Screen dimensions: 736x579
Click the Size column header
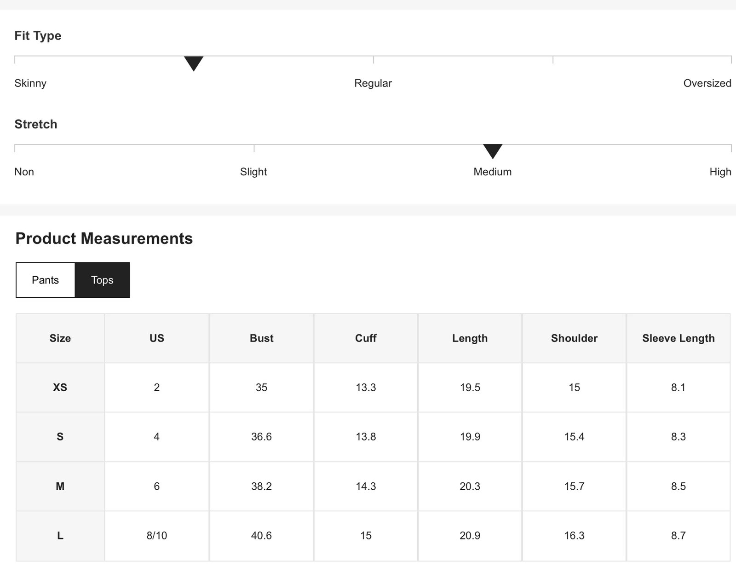click(x=60, y=338)
